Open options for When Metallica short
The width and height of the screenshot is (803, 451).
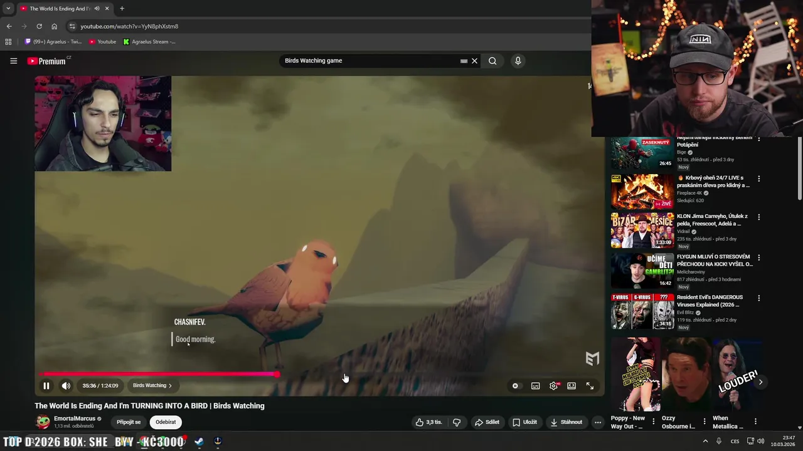pos(755,422)
